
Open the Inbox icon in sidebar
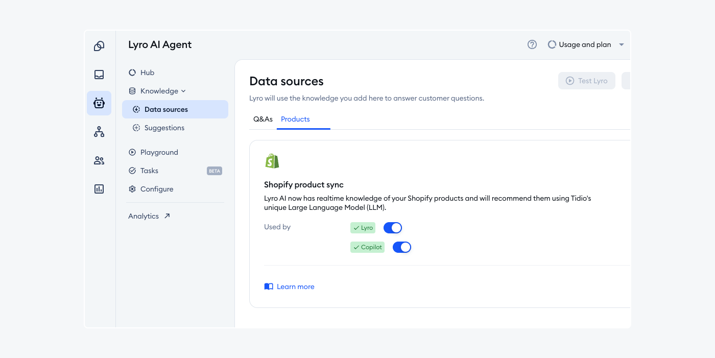[x=99, y=75]
